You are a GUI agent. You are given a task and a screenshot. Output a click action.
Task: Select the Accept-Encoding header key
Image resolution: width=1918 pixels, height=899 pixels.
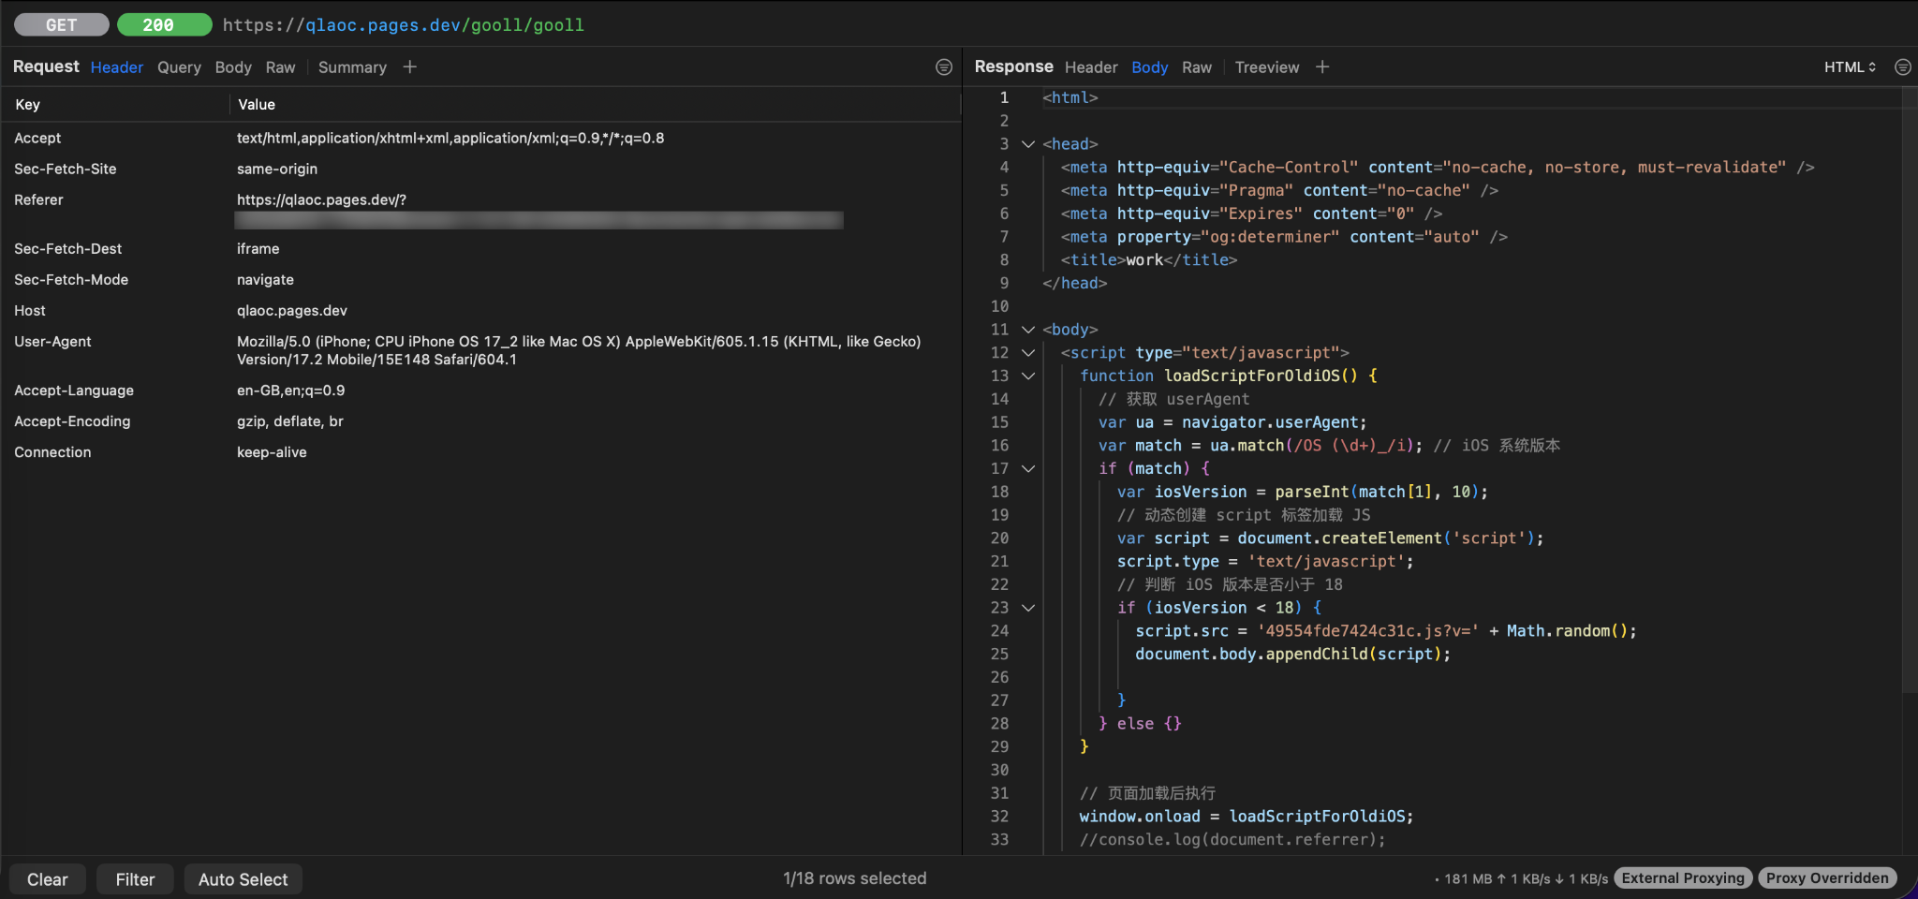pos(72,420)
